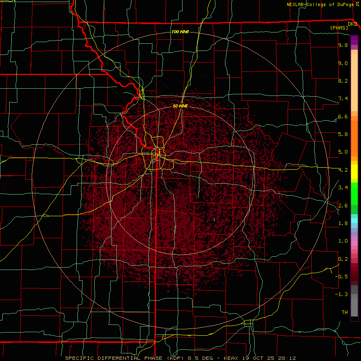Click the 100 NMI range ring label
The width and height of the screenshot is (361, 361).
[x=180, y=32]
